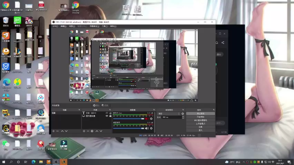Open source properties gear in Sources panel
Image resolution: width=294 pixels, height=165 pixels.
[92, 131]
